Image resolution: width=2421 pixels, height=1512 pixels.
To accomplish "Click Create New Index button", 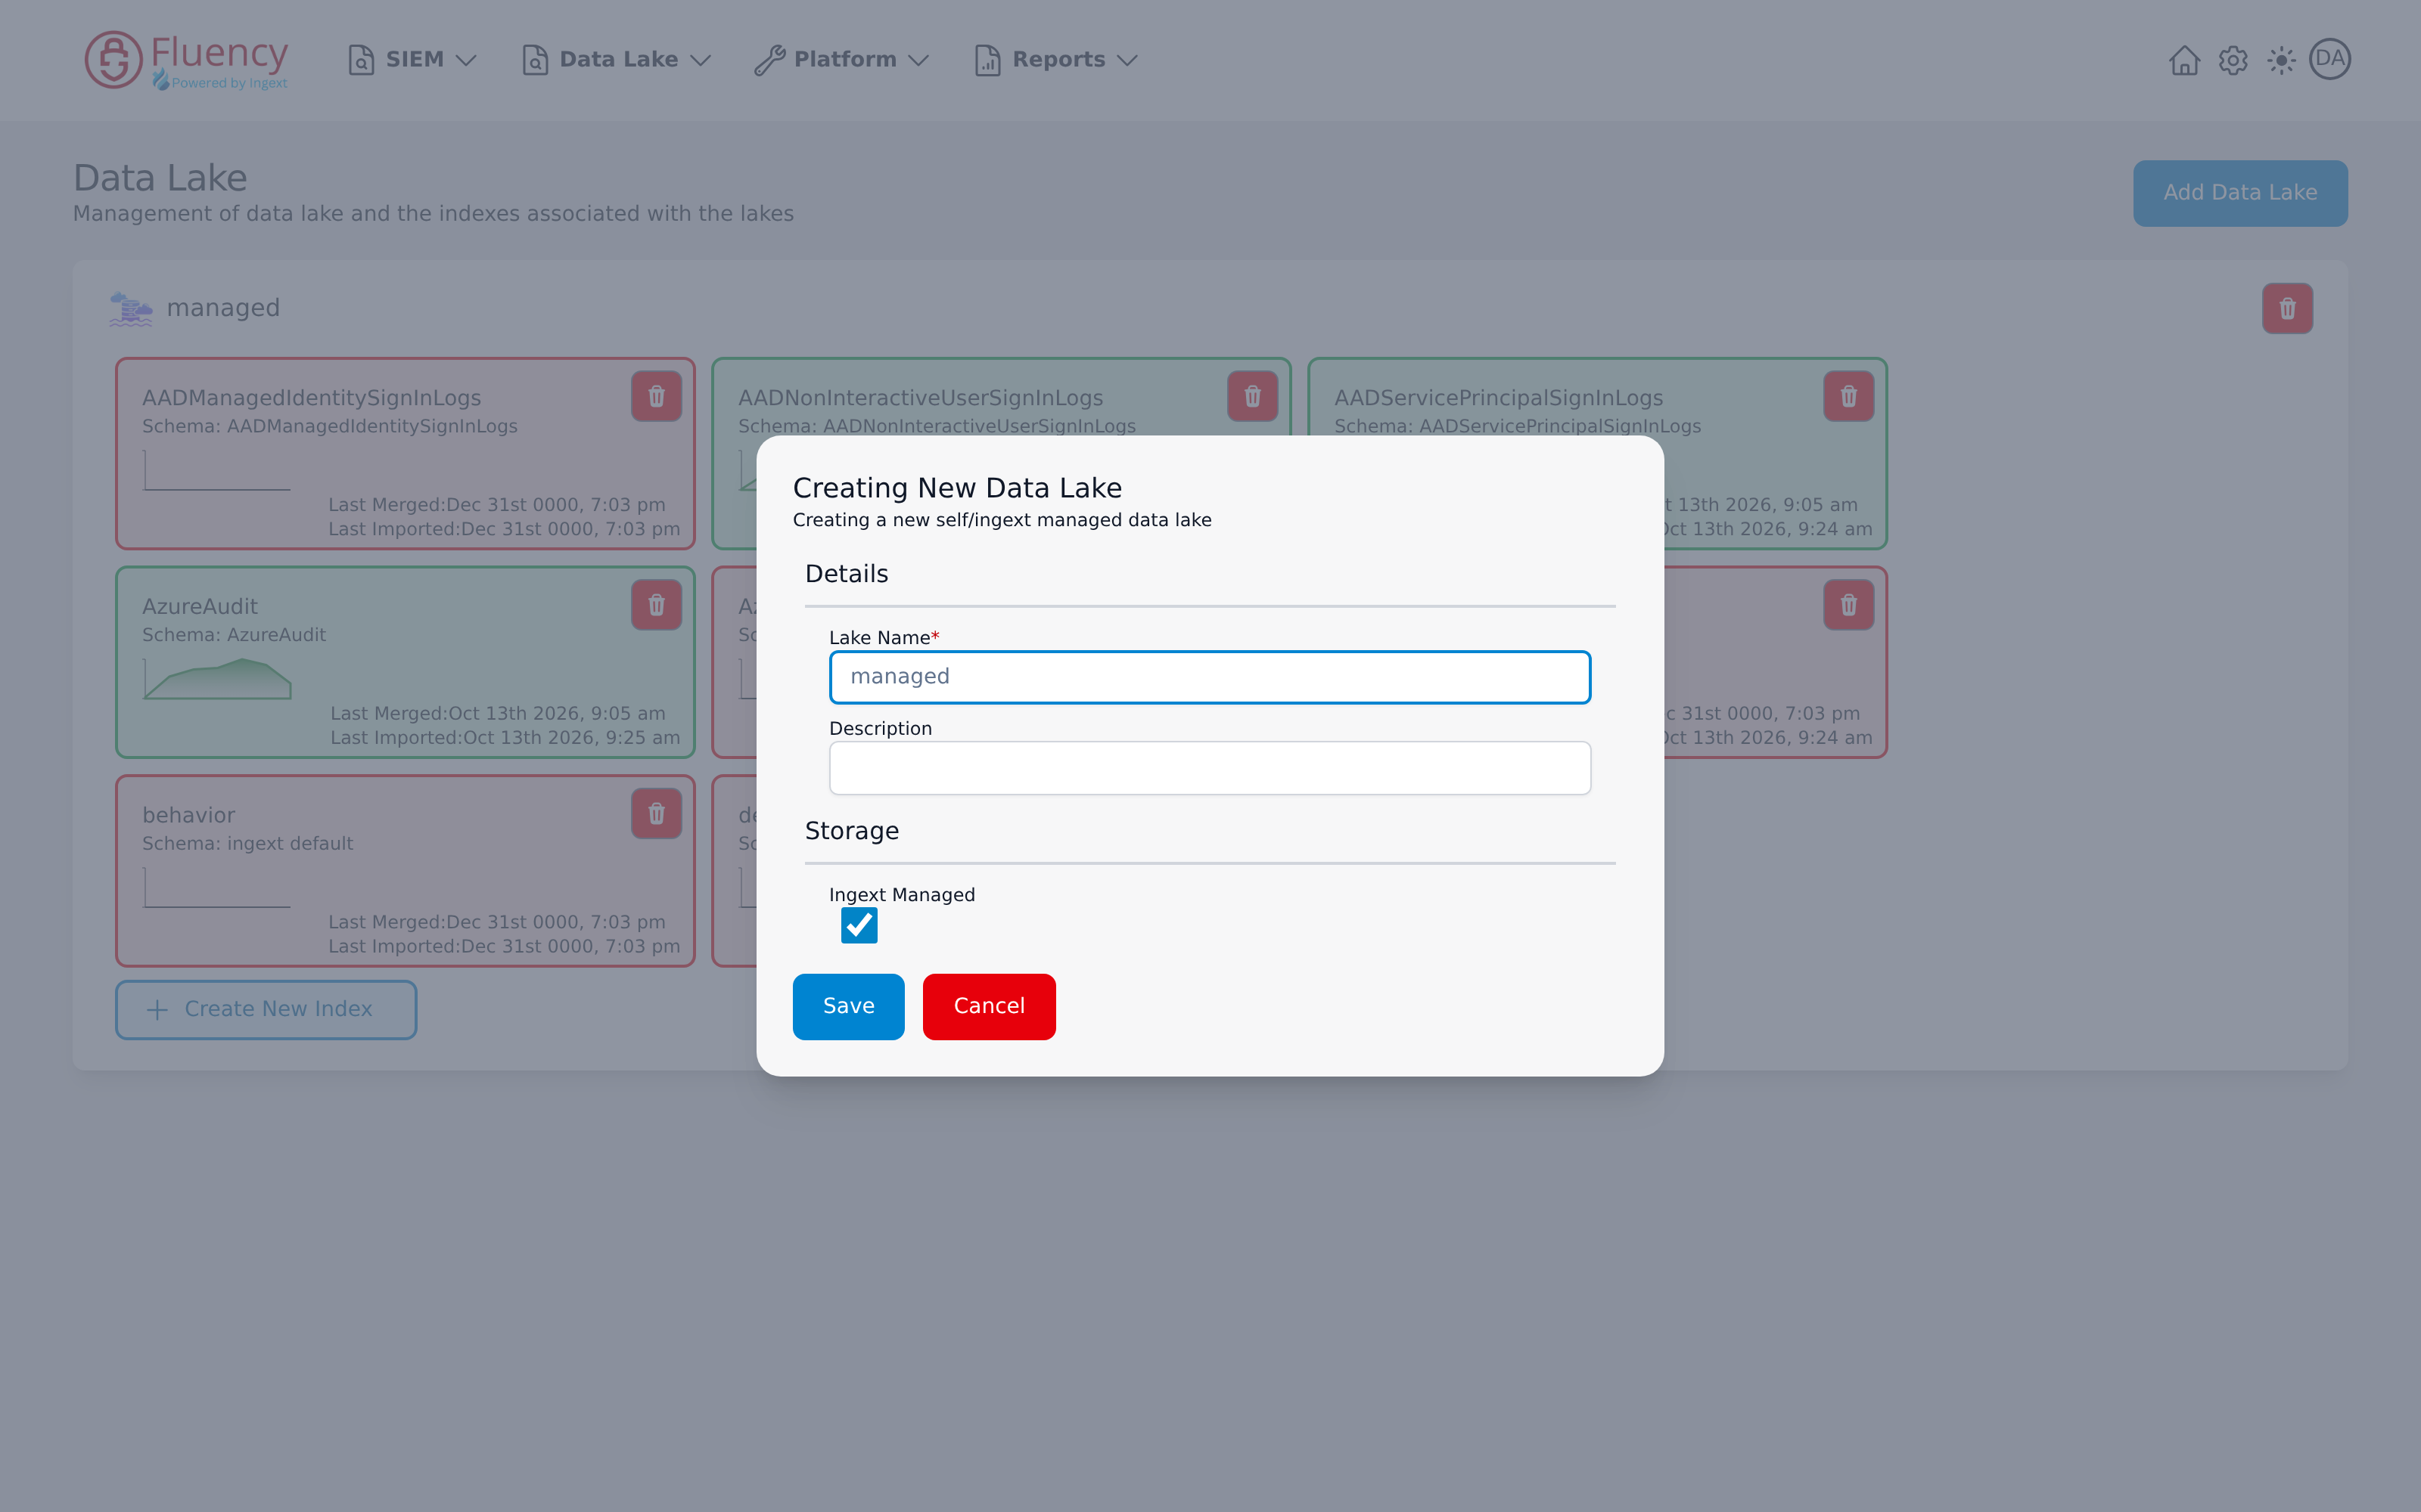I will click(x=265, y=1009).
